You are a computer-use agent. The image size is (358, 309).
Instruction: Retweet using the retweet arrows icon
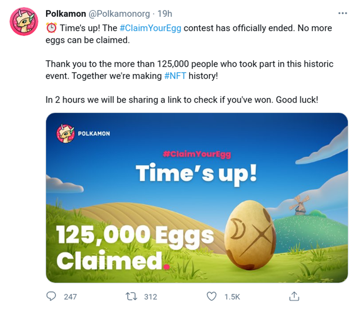[131, 296]
